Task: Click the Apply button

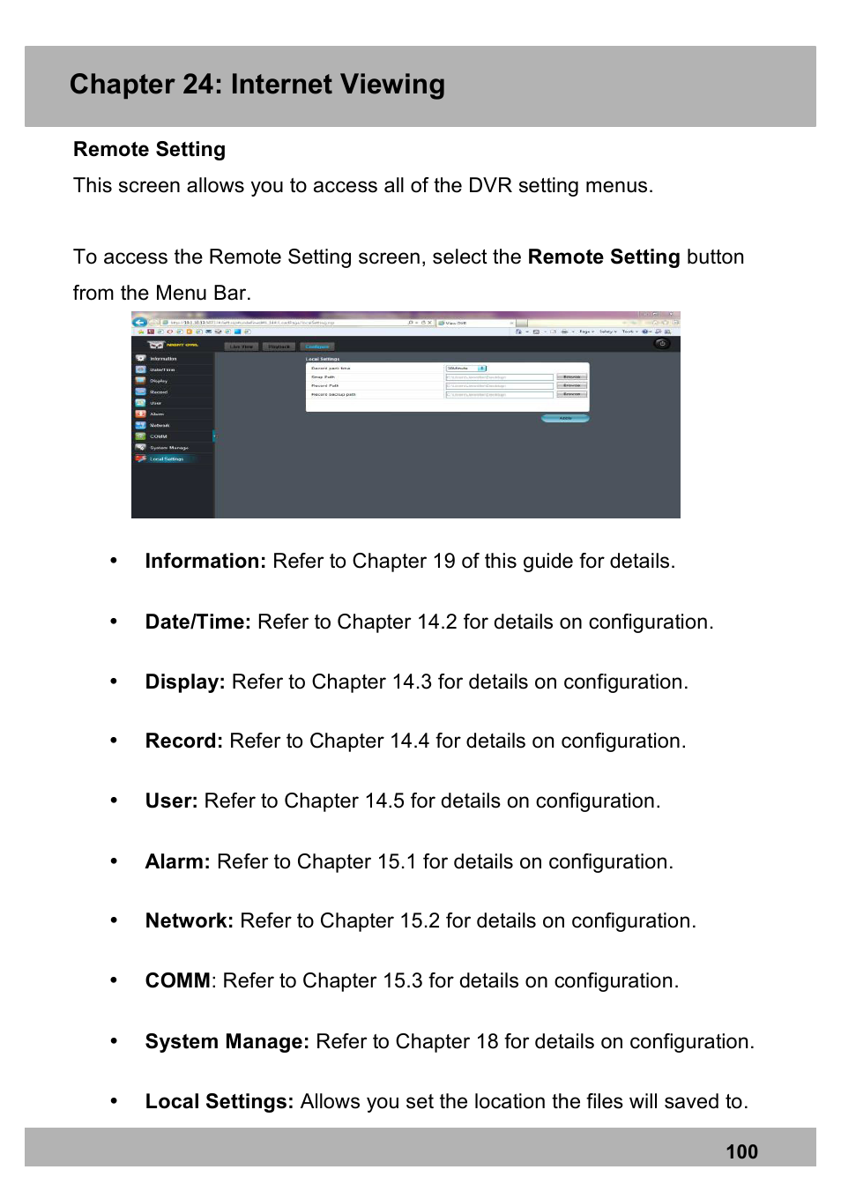Action: click(565, 418)
